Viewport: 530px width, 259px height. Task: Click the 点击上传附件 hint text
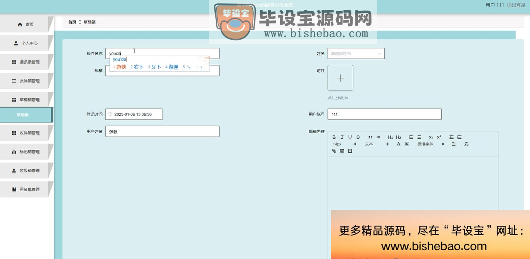[x=338, y=98]
